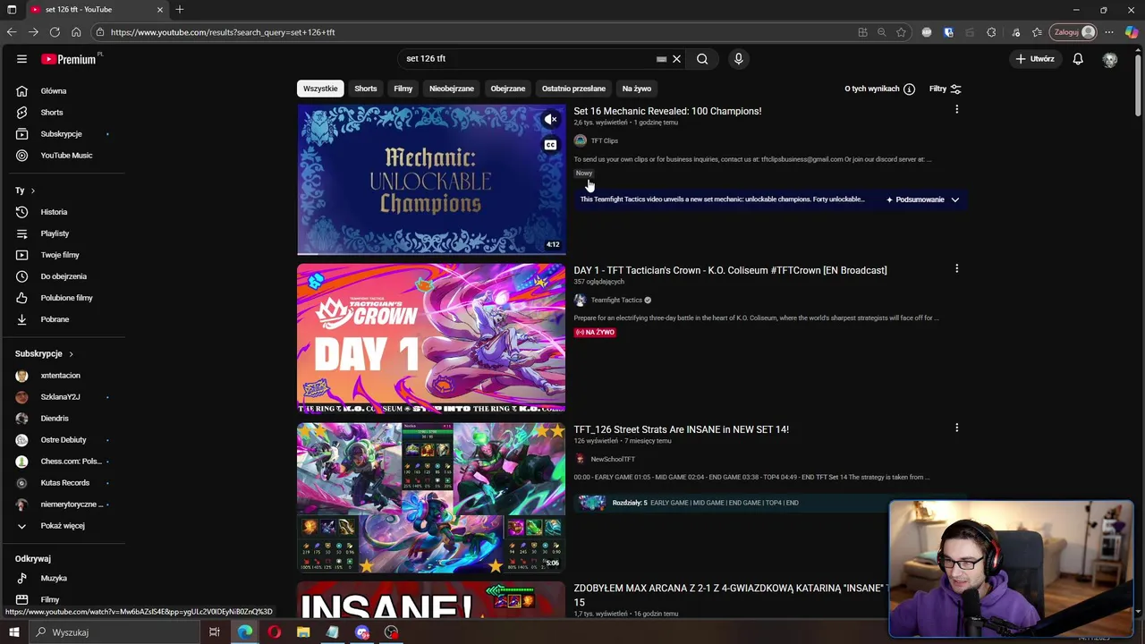The image size is (1145, 644).
Task: Unmute the Set 16 Mechanic preview thumbnail
Action: tap(551, 120)
